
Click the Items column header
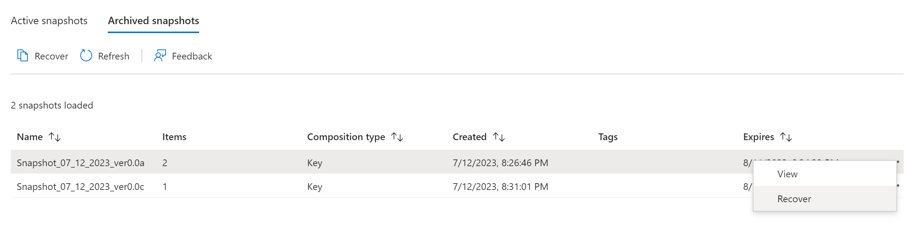(x=174, y=137)
